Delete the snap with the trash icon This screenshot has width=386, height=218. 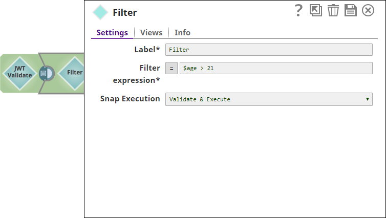click(333, 11)
